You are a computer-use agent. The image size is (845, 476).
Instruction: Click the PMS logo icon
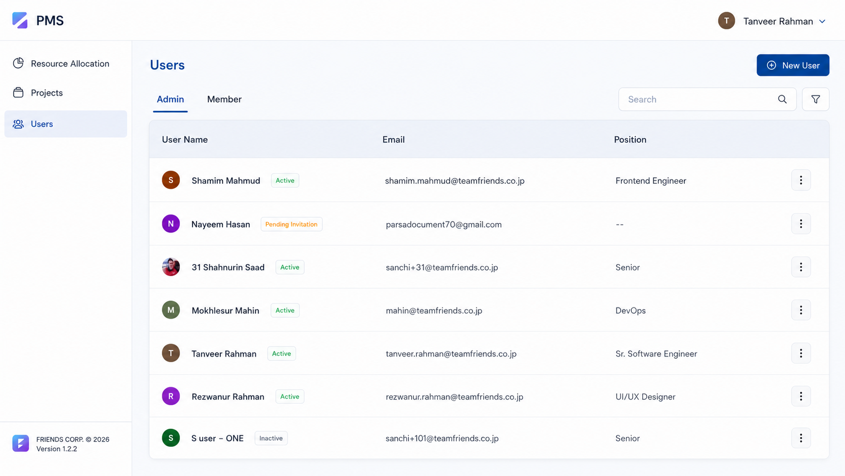[x=20, y=20]
